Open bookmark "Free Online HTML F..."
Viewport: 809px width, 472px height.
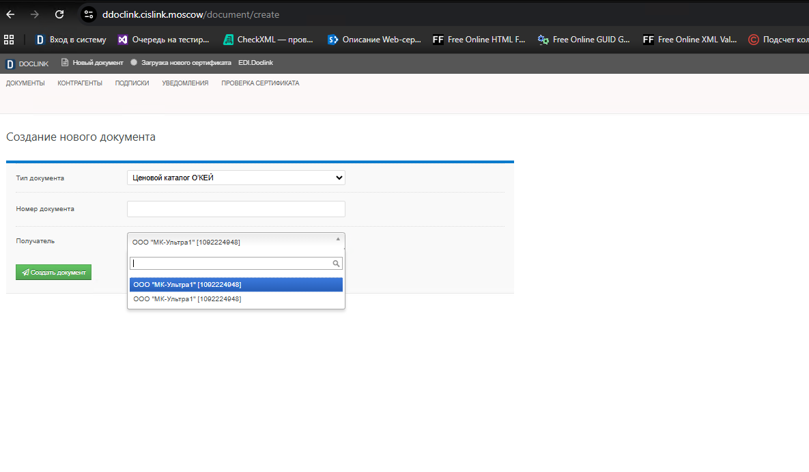pos(479,39)
